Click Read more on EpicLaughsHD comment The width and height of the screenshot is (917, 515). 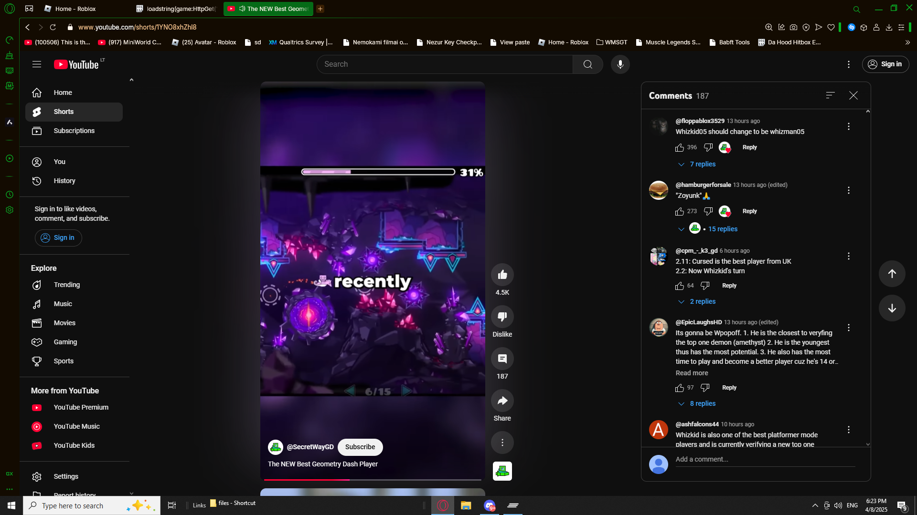(x=692, y=373)
